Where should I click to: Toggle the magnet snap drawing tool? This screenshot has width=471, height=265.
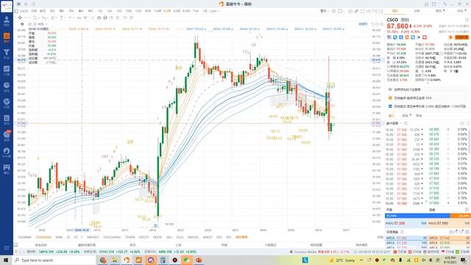(99, 18)
